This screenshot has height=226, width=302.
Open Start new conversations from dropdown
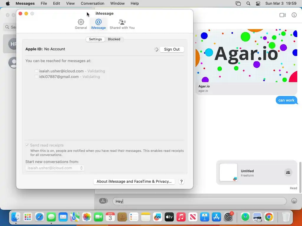tap(55, 168)
